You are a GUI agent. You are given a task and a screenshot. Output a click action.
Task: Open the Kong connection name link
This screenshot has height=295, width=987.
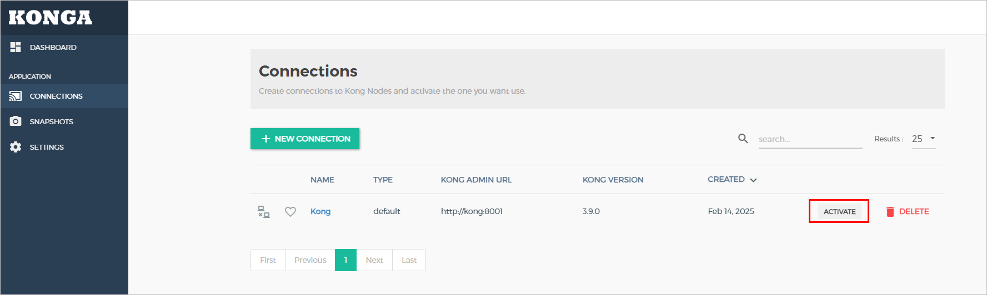pyautogui.click(x=320, y=211)
